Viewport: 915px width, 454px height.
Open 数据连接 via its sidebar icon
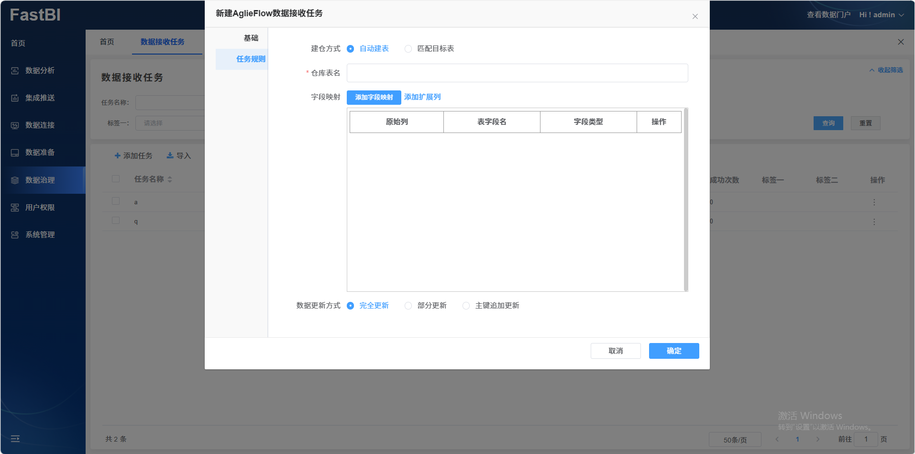pos(15,125)
